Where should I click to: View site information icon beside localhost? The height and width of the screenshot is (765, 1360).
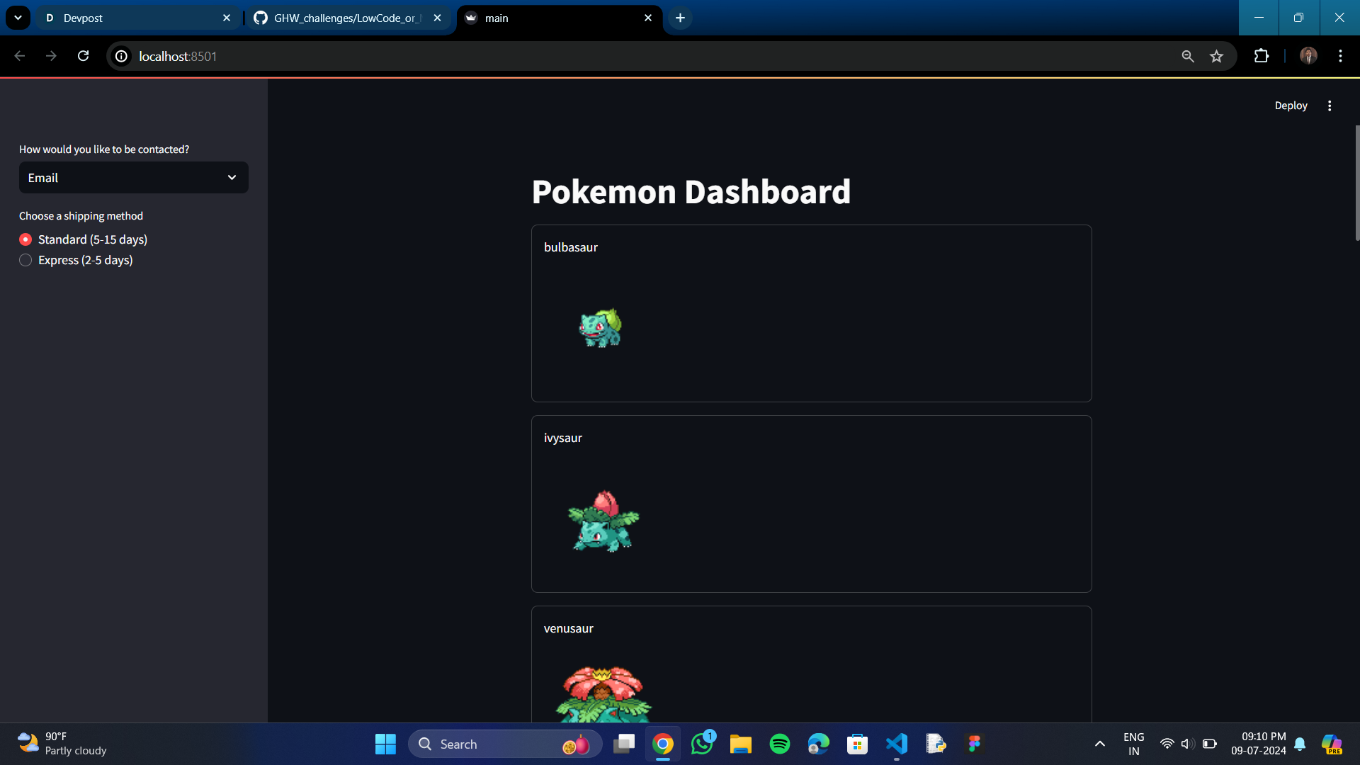122,56
